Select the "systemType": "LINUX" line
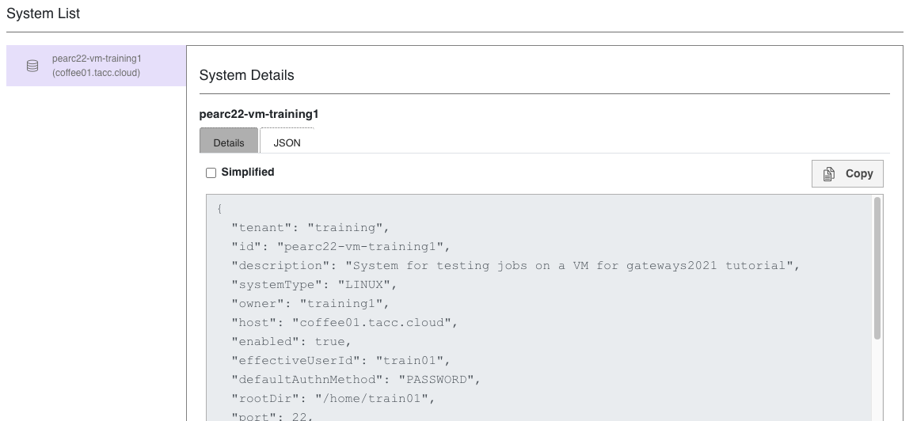The image size is (913, 421). [x=314, y=285]
